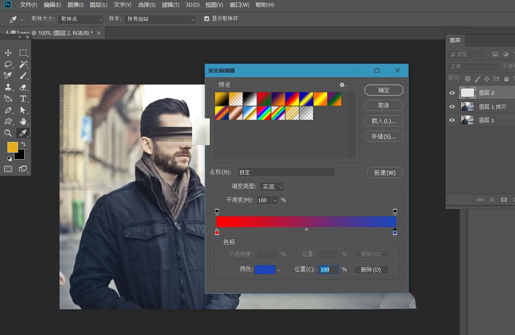Select the Zoom tool

[8, 133]
